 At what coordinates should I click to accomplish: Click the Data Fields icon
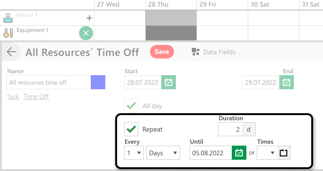pos(196,52)
